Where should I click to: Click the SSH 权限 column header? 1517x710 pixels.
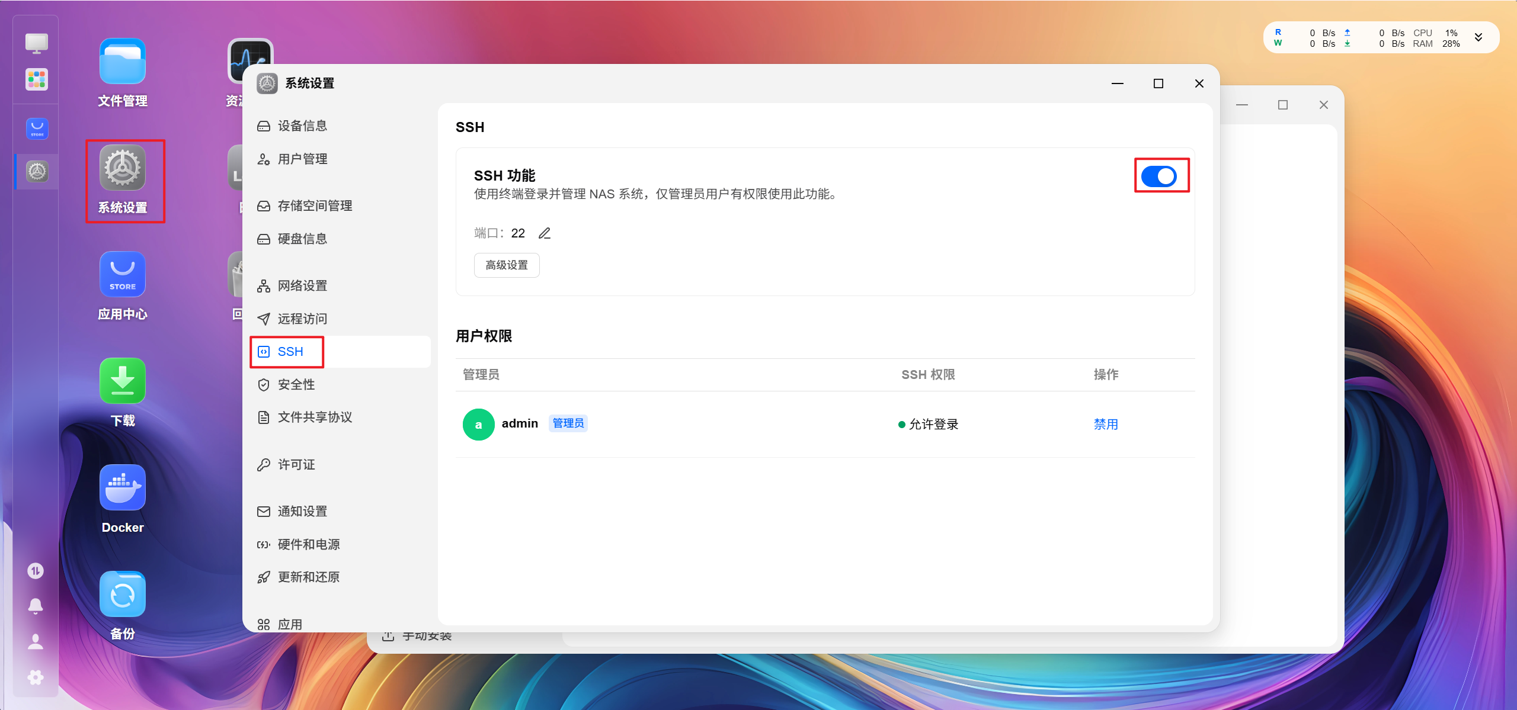tap(928, 374)
